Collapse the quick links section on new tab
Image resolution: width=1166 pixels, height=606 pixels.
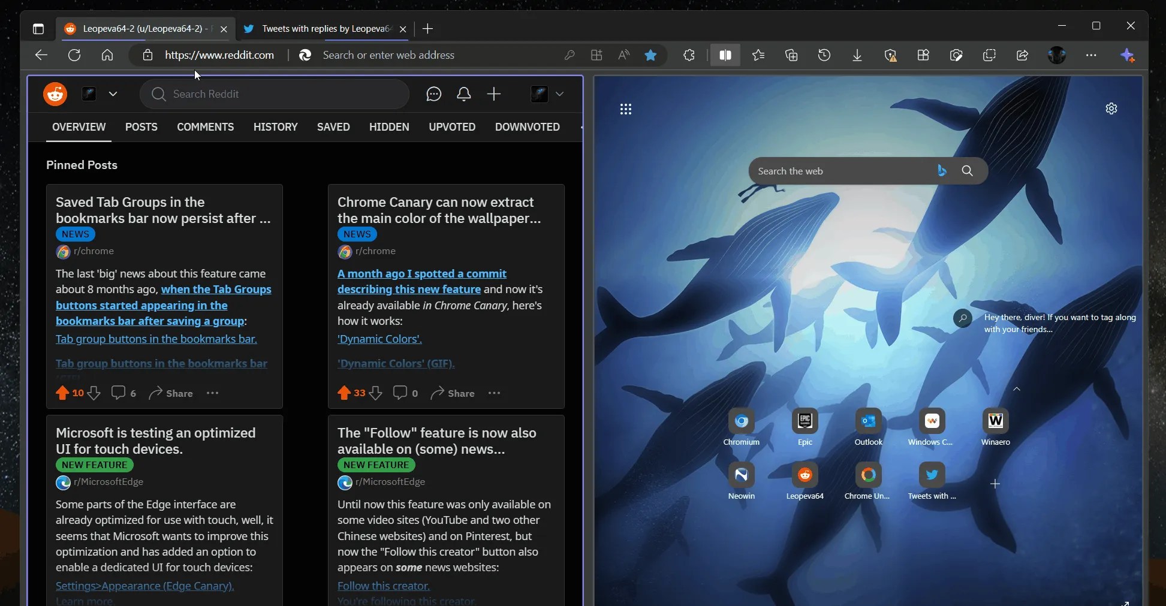tap(1017, 390)
